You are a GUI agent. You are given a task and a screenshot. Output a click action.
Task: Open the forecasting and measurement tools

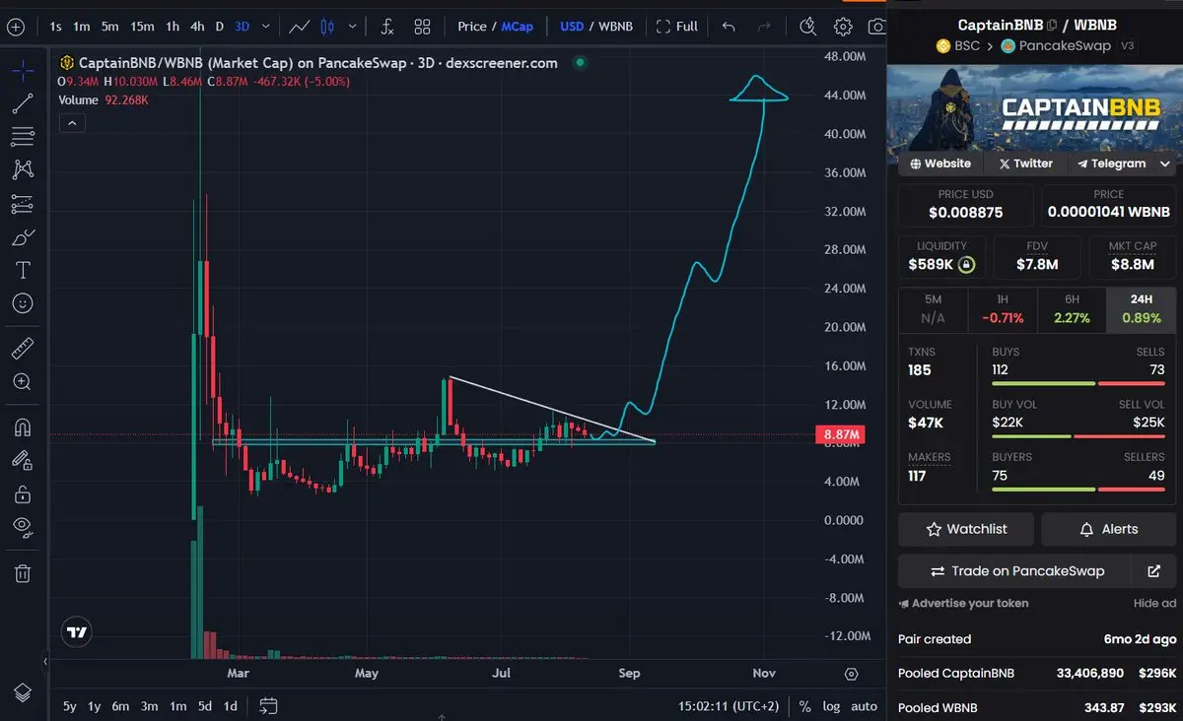[x=23, y=204]
